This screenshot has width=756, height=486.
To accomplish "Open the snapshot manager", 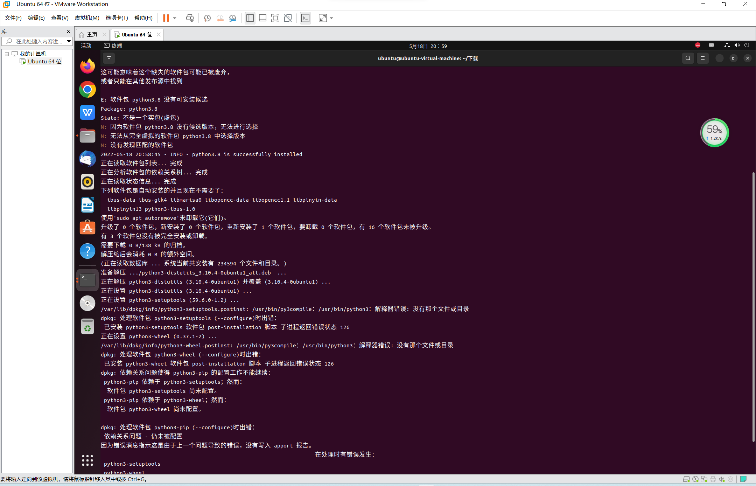I will [233, 18].
